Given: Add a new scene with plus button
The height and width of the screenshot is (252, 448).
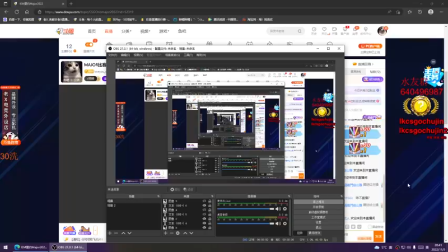Looking at the screenshot, I should coord(110,233).
